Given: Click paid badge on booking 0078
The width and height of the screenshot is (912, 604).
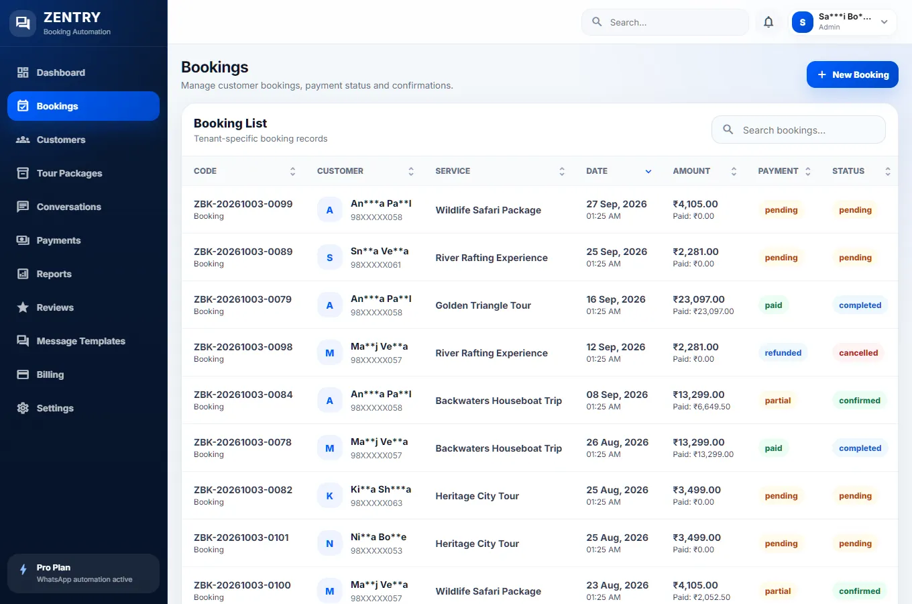Looking at the screenshot, I should pos(774,448).
